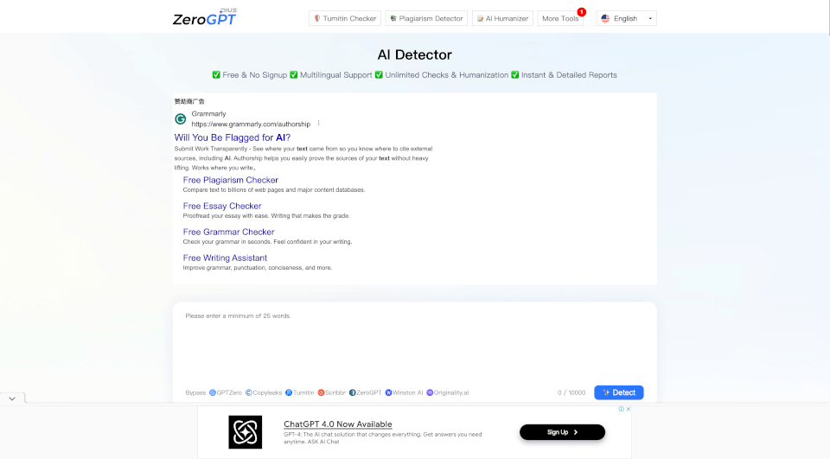Click the 'Bypass' label text

195,392
